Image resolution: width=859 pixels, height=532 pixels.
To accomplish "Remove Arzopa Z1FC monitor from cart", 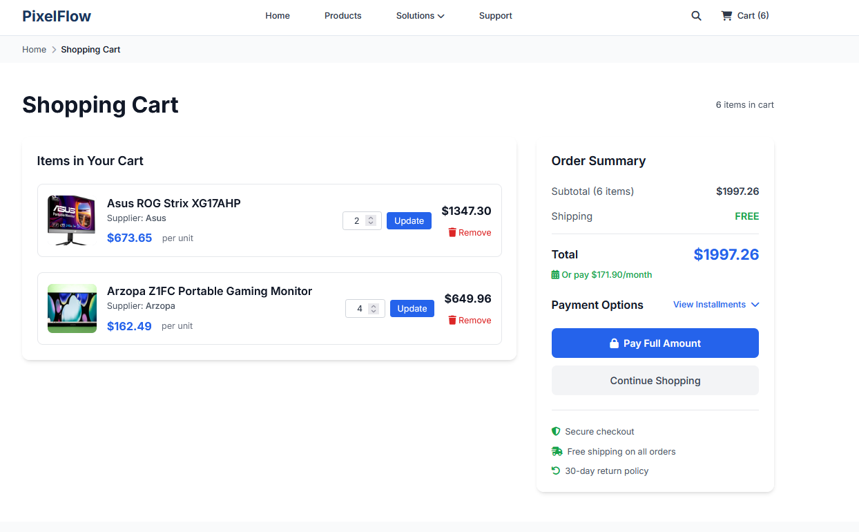I will (x=470, y=321).
